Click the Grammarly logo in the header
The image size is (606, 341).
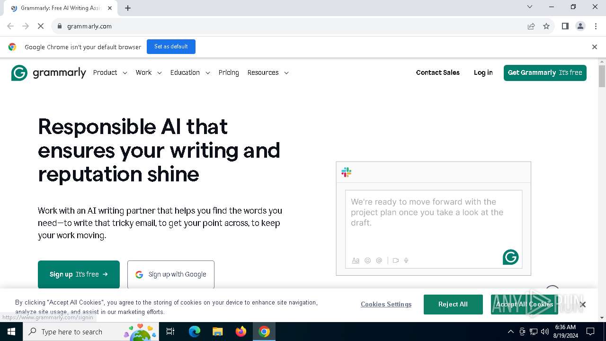point(49,73)
